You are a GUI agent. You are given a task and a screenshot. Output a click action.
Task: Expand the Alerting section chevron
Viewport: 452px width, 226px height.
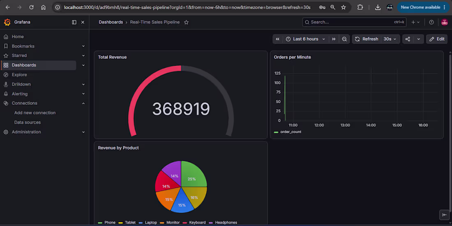point(83,94)
